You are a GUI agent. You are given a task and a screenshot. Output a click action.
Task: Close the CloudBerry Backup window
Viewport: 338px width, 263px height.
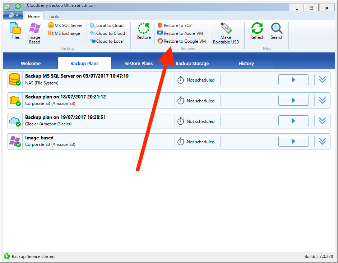coord(327,8)
